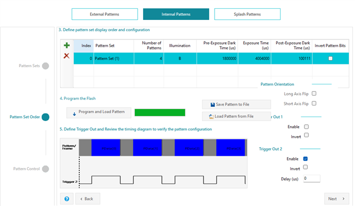Screen dimensions: 355x206
Task: Click the PData(0) block in timing diagram
Action: 106,148
